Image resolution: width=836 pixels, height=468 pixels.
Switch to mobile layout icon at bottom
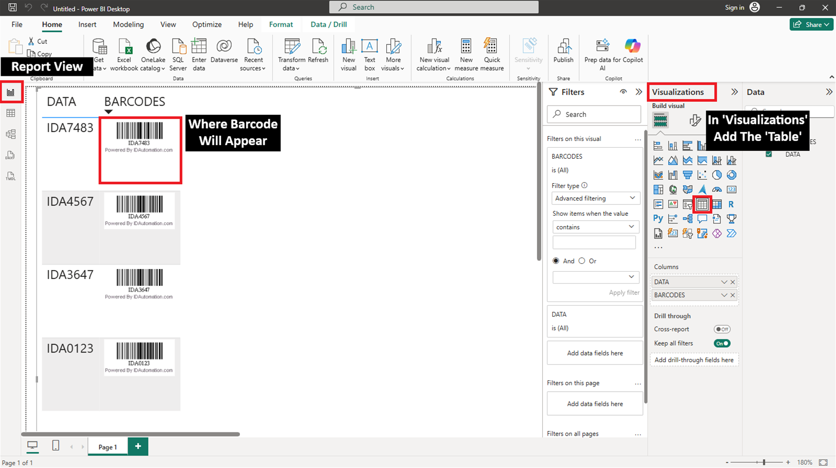pos(55,446)
